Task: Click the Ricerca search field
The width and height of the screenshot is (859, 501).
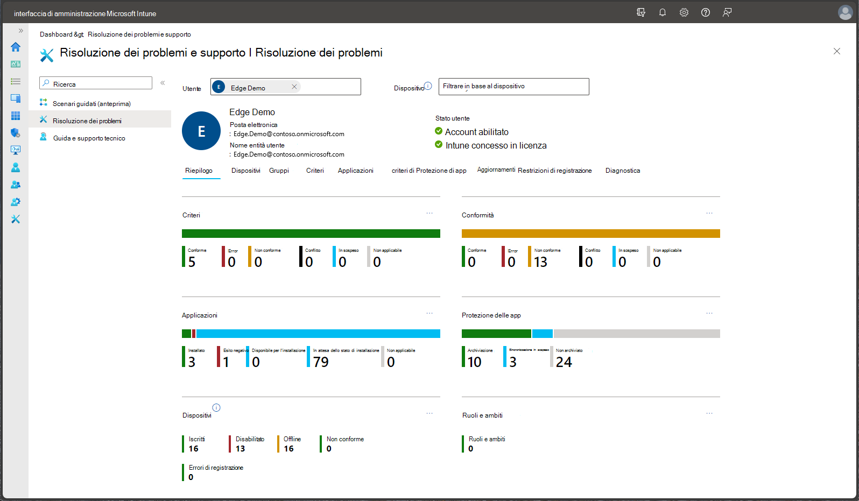Action: pyautogui.click(x=96, y=83)
